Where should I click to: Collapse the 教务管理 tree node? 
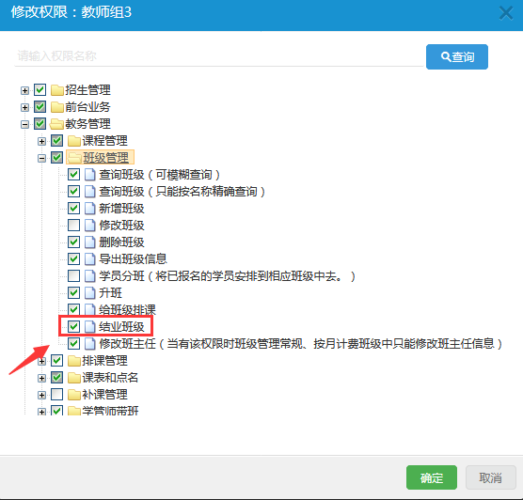(24, 124)
